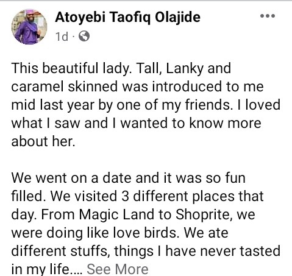This screenshot has height=276, width=292.
Task: Expand the post with See More
Action: pyautogui.click(x=118, y=269)
